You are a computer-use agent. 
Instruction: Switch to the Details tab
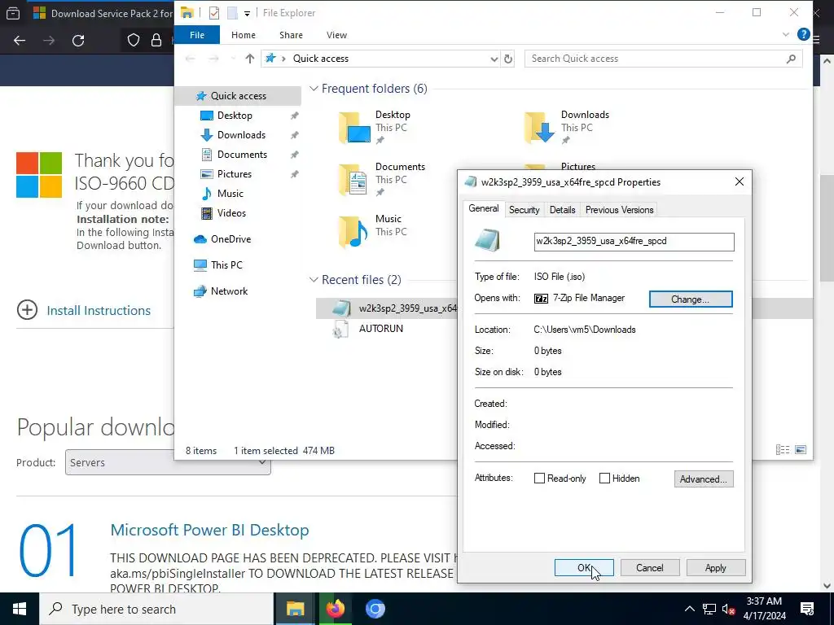click(x=562, y=210)
